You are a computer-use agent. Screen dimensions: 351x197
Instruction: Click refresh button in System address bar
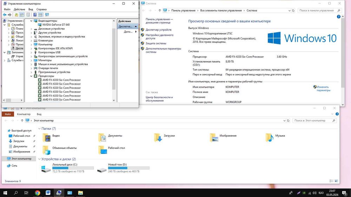tap(293, 11)
